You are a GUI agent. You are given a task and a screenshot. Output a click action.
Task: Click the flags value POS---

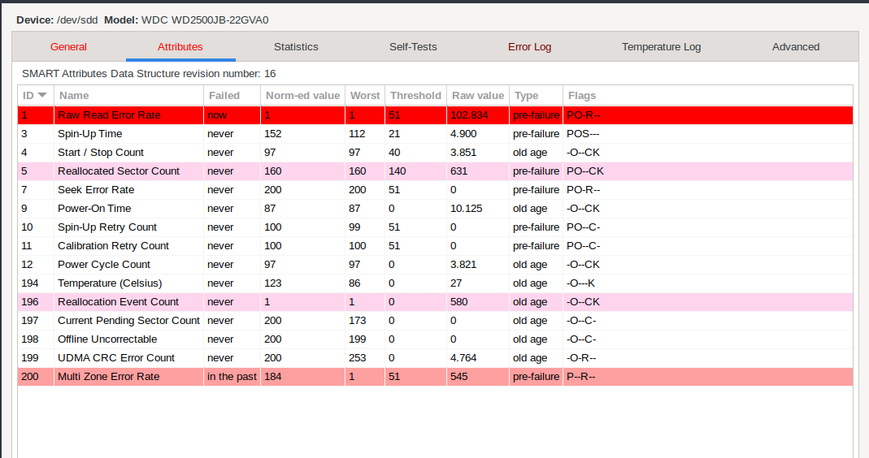(583, 134)
